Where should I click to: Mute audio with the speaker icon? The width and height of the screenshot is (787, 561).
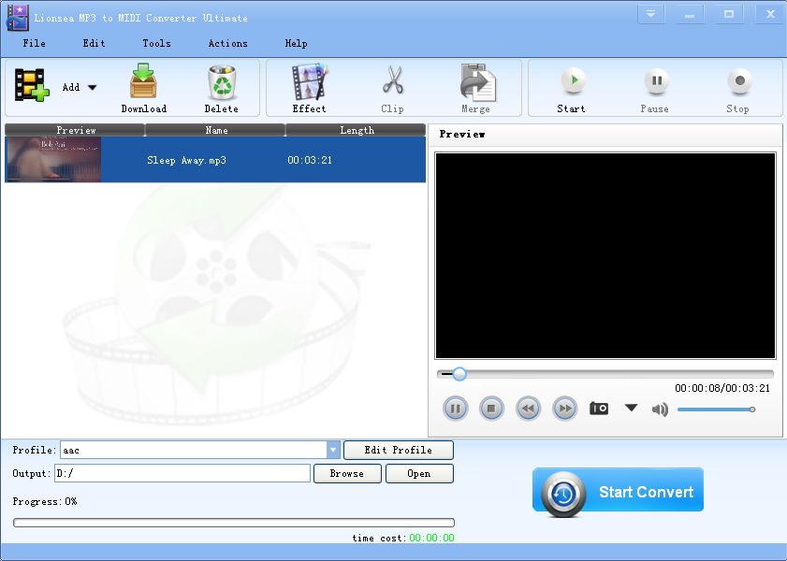tap(660, 410)
